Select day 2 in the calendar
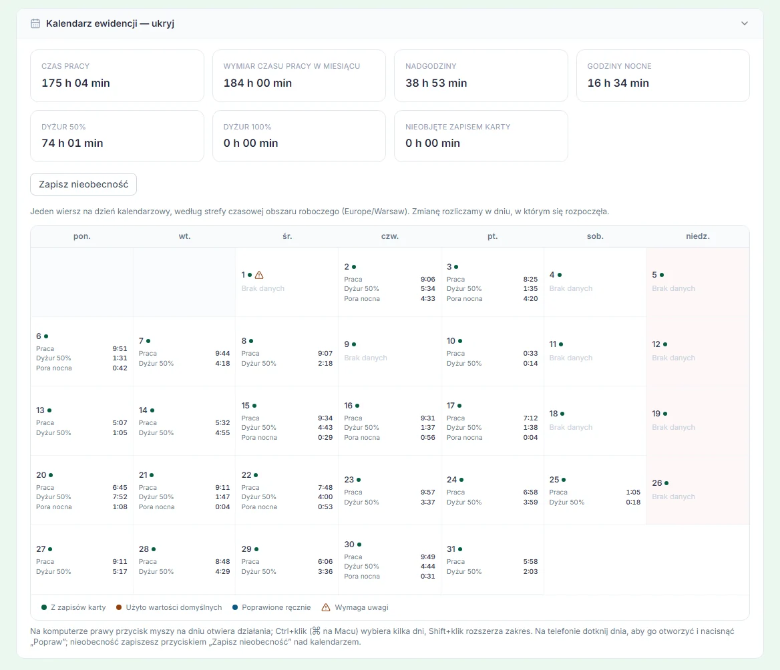This screenshot has width=780, height=670. 389,282
